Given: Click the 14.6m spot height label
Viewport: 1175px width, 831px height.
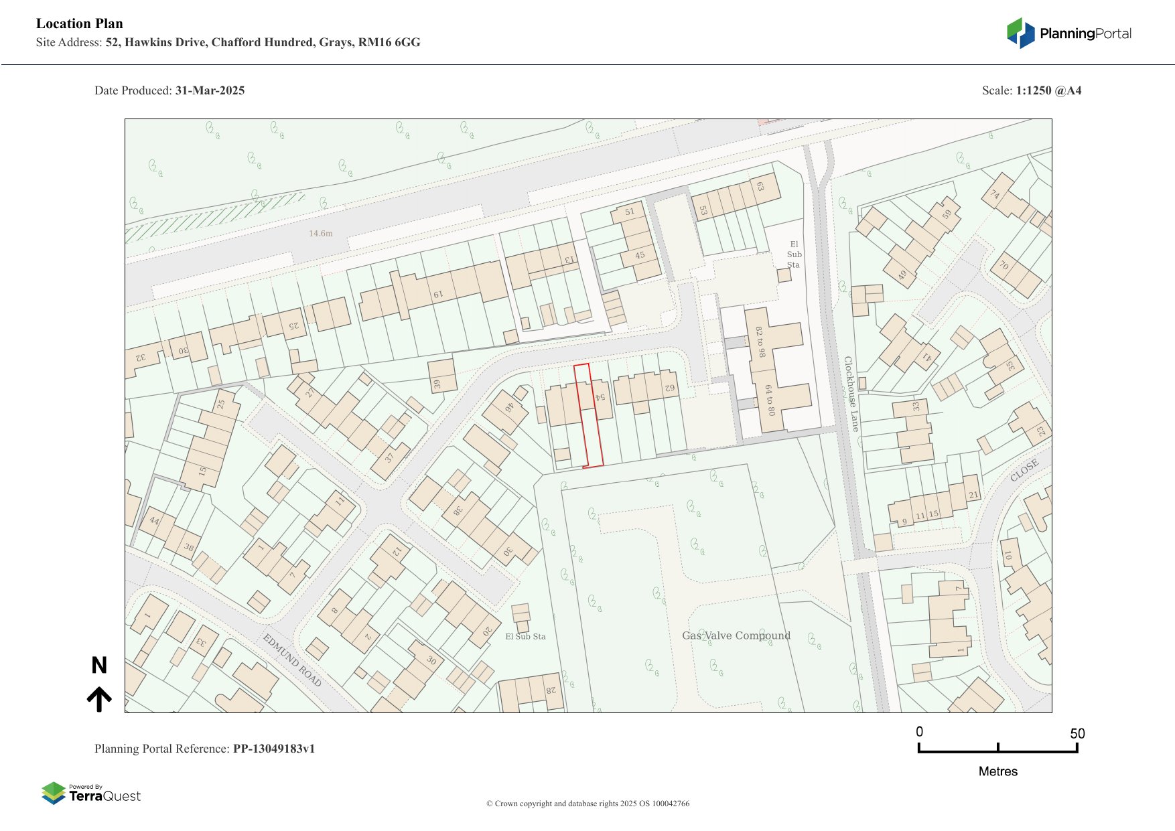Looking at the screenshot, I should [320, 234].
